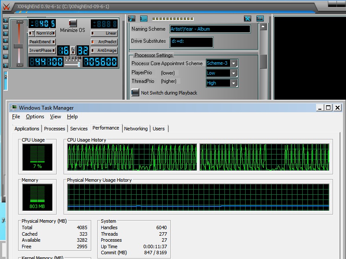This screenshot has height=259, width=346.
Task: Click the U button on left strip
Action: coord(5,57)
